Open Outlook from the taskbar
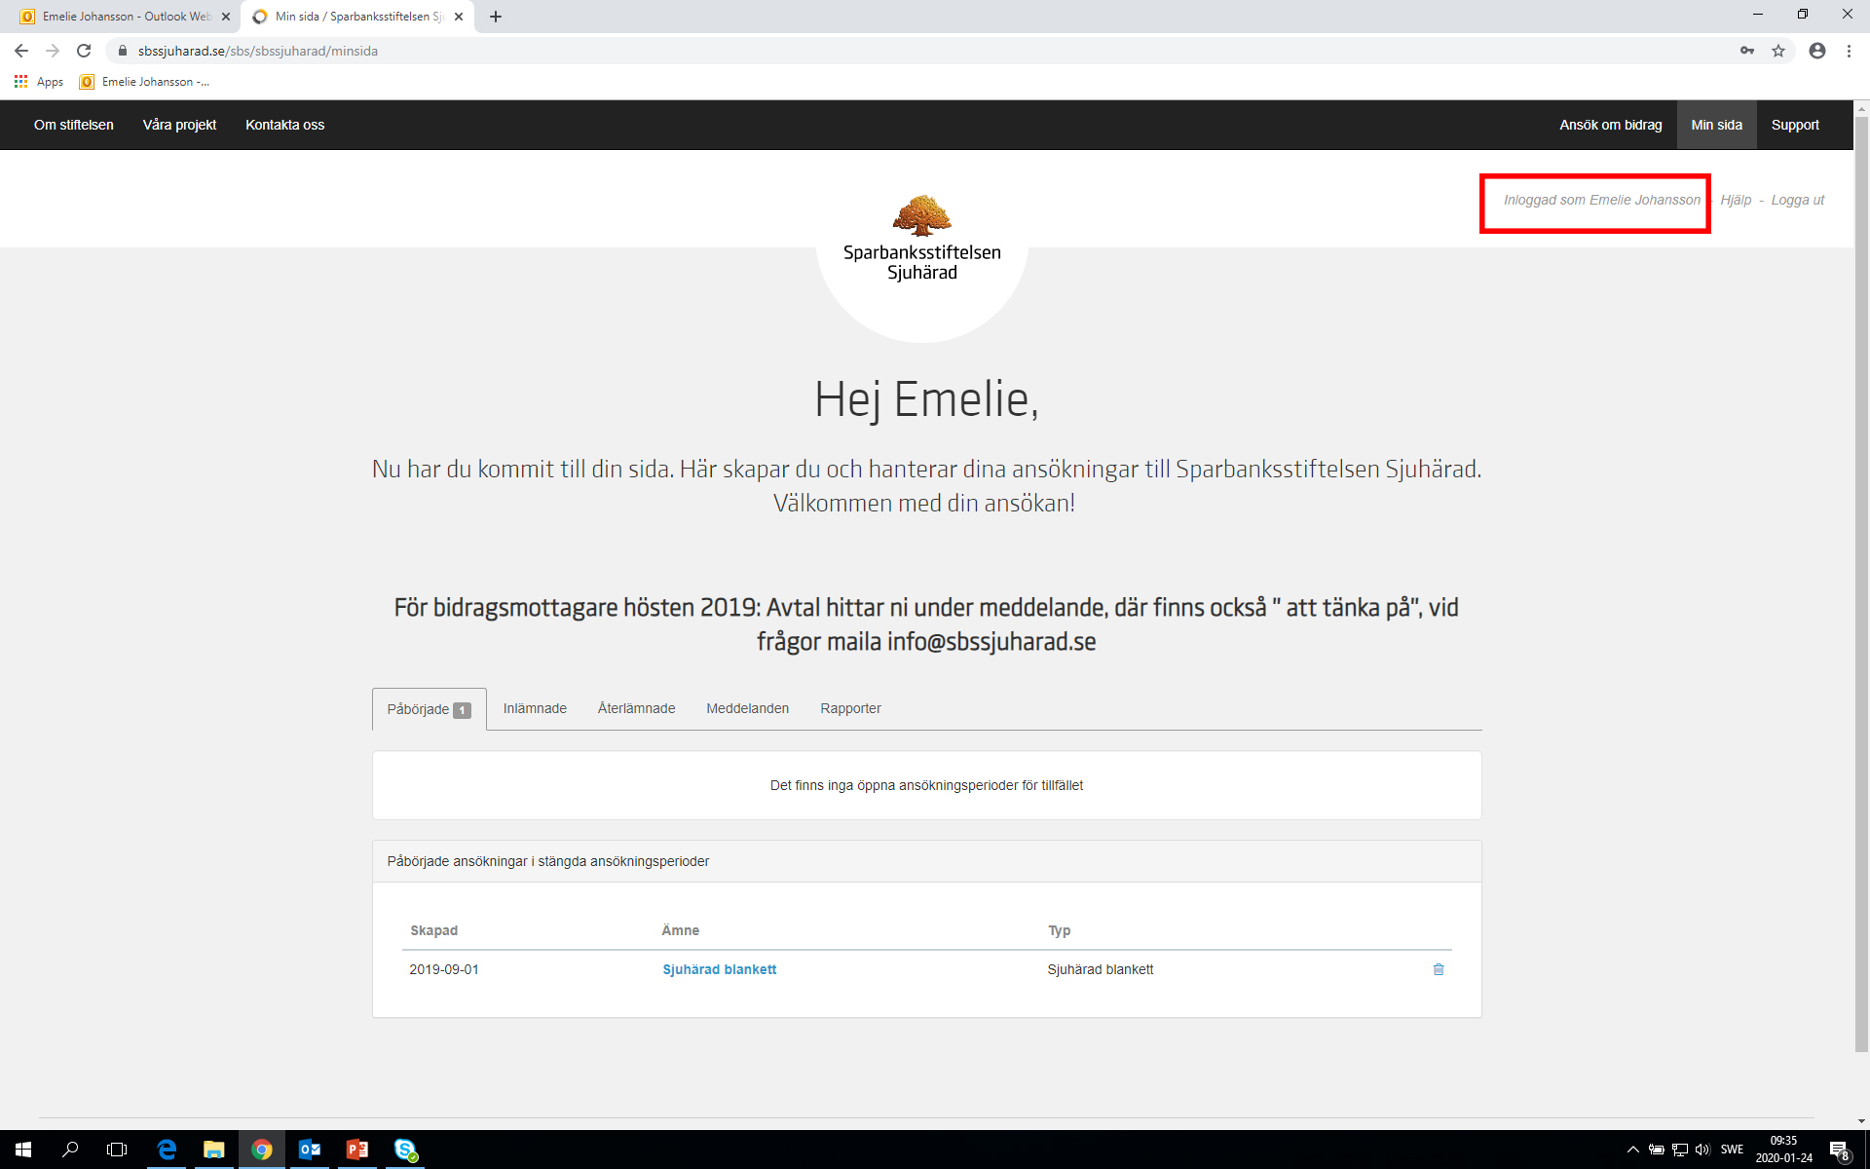 coord(310,1150)
